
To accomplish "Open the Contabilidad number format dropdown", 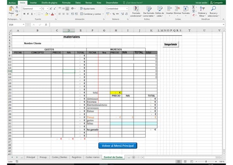I will point(127,9).
